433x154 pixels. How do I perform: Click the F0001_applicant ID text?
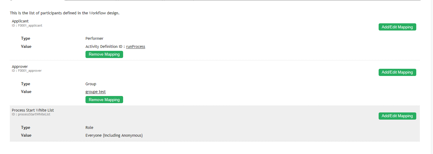pos(27,26)
